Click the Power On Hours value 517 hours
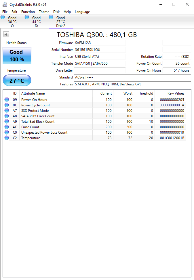194x280 pixels. (177, 70)
